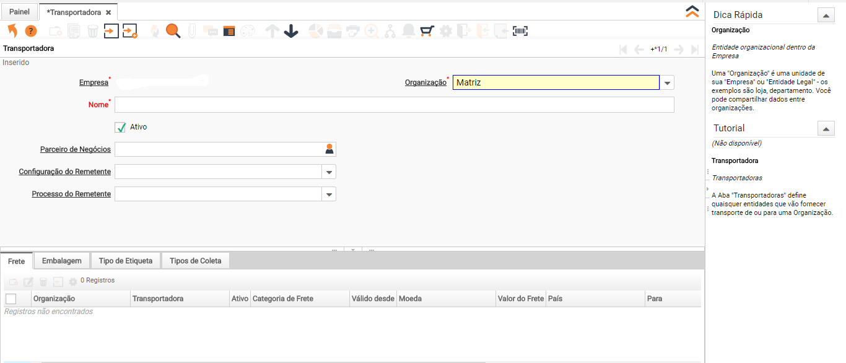Tick the select-all checkbox in the Frete grid
This screenshot has width=846, height=363.
(11, 299)
